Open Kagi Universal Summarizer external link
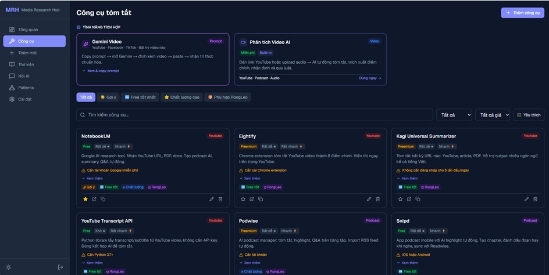549x275 pixels. tap(409, 199)
